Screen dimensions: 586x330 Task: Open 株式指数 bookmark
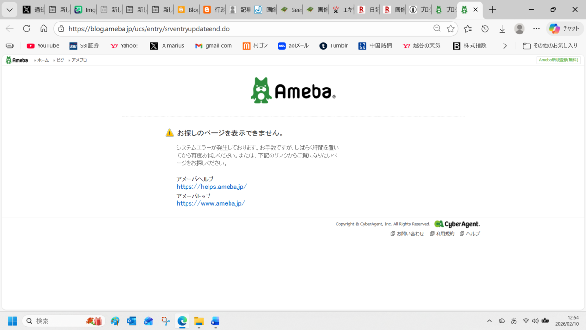[470, 45]
